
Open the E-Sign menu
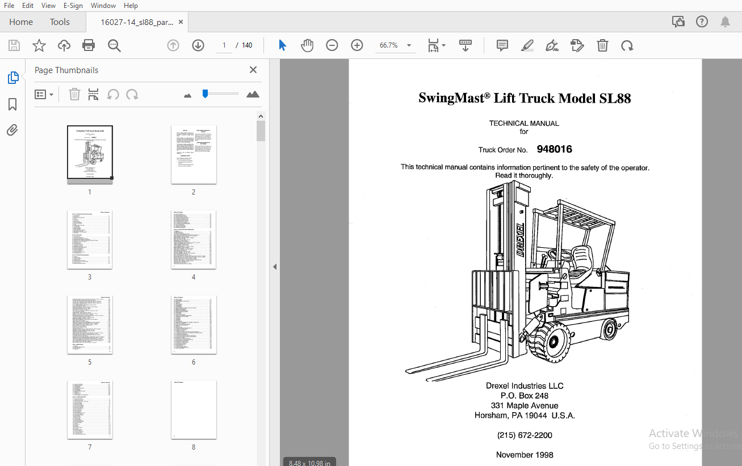(73, 5)
